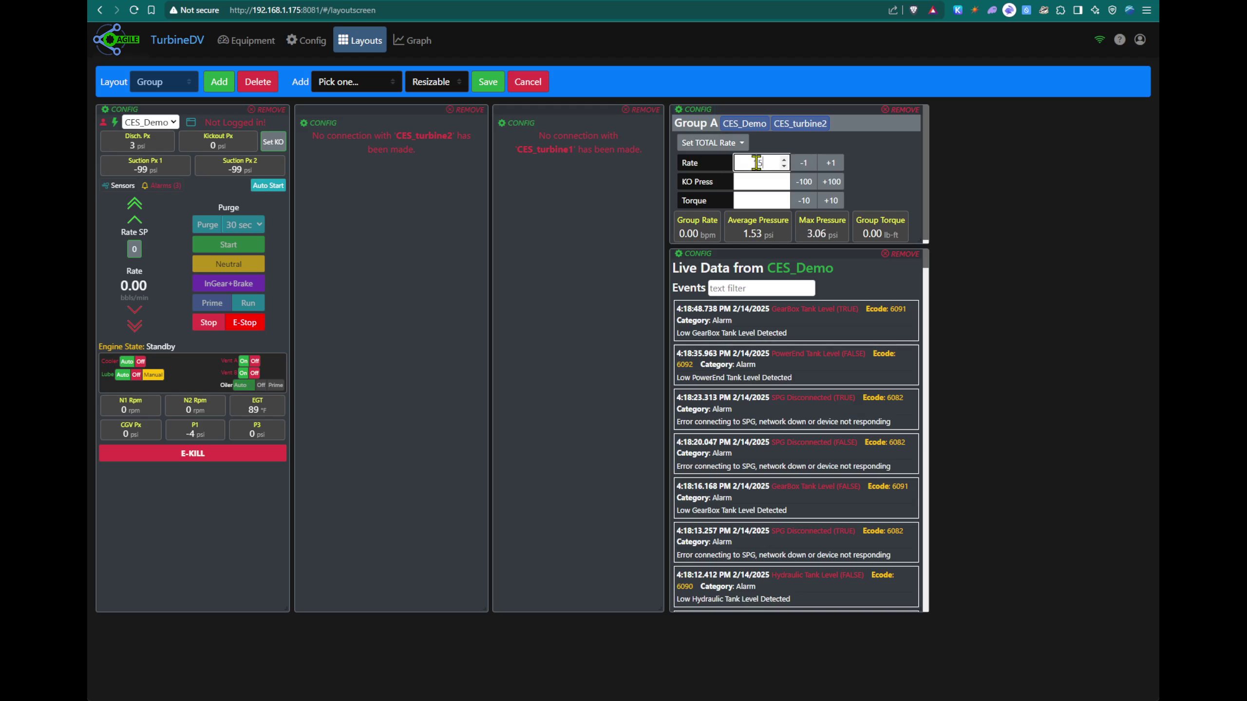Screen dimensions: 1247x701
Task: Click the red user login icon
Action: click(103, 122)
